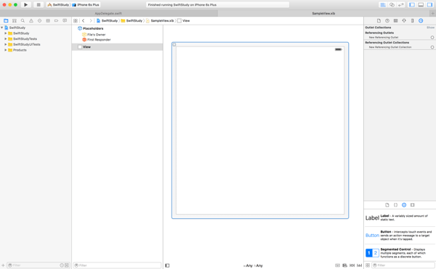
Task: Switch to the SampleView.xib tab
Action: coord(323,13)
